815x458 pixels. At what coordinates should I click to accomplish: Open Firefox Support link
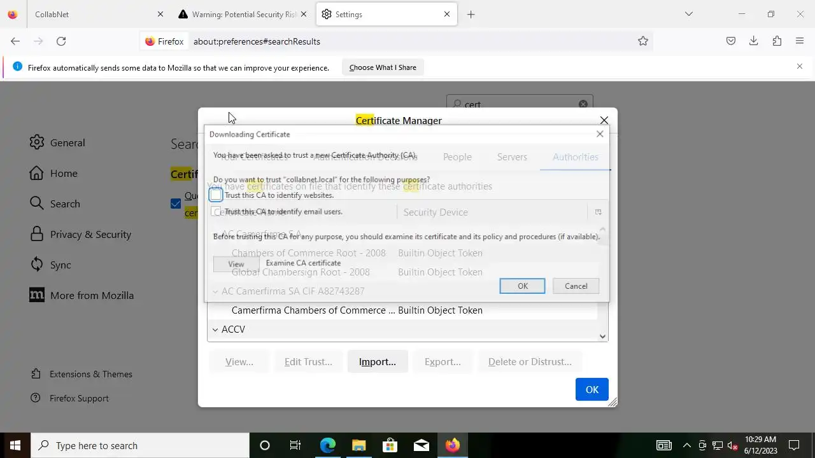tap(79, 398)
